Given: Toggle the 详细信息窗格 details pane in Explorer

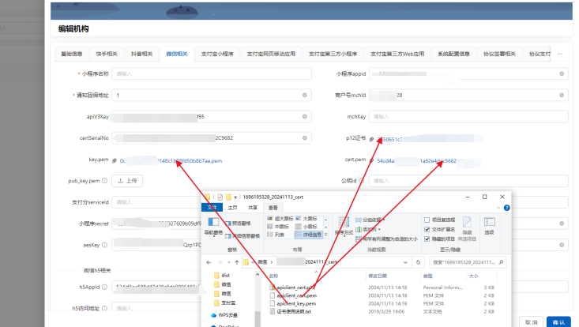Looking at the screenshot, I should tap(242, 236).
